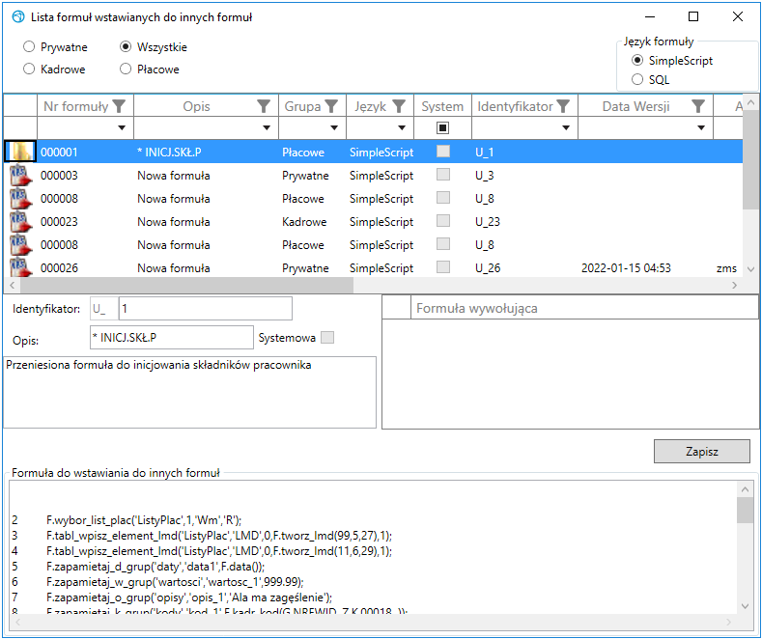Toggle the Systemowa checkbox
Screen dimensions: 762x639
coord(327,338)
